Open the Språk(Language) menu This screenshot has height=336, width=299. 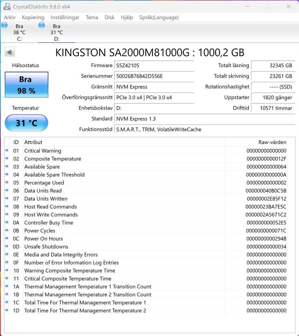pos(159,17)
